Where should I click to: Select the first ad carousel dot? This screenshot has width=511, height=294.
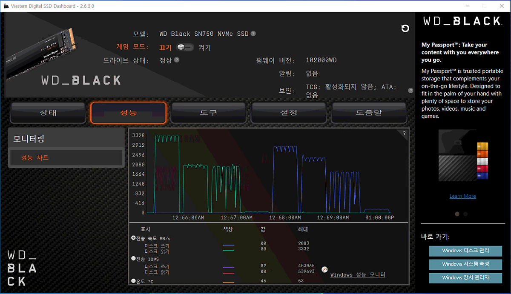(457, 214)
